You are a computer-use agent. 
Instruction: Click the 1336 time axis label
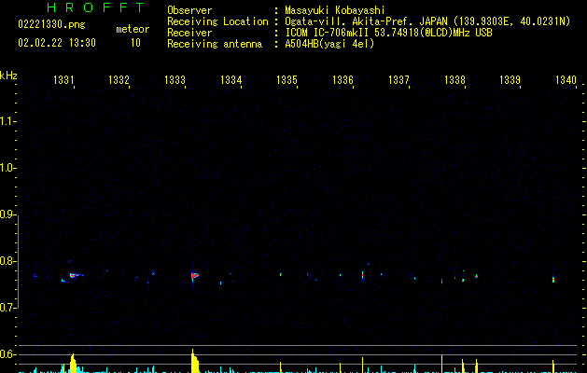point(342,79)
